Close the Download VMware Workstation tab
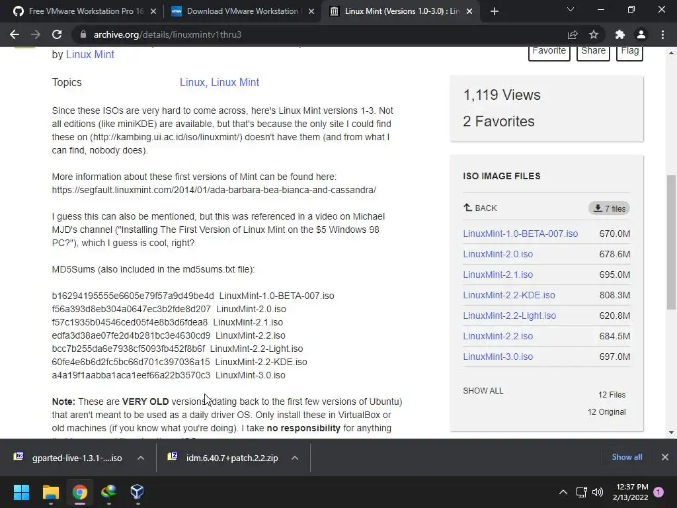Image resolution: width=677 pixels, height=508 pixels. click(311, 11)
